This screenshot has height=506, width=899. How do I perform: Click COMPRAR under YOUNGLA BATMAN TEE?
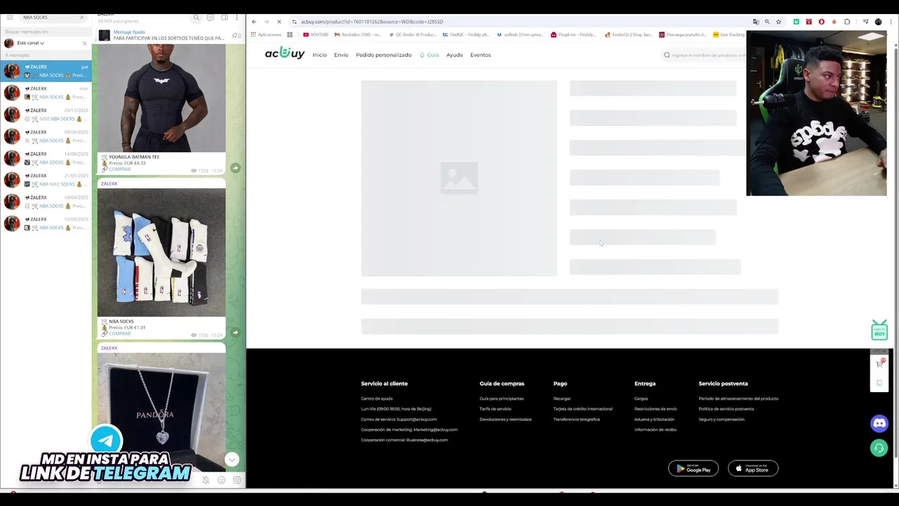[x=119, y=169]
